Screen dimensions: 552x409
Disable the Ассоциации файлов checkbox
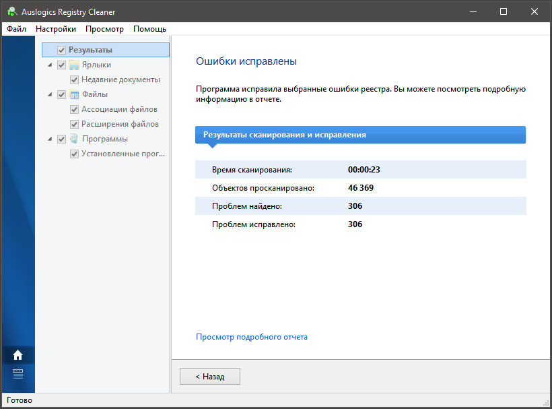(75, 109)
